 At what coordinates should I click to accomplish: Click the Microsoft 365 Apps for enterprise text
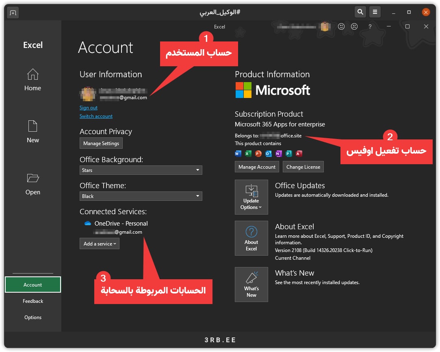280,124
